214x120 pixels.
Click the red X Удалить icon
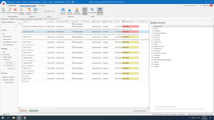click(x=15, y=10)
